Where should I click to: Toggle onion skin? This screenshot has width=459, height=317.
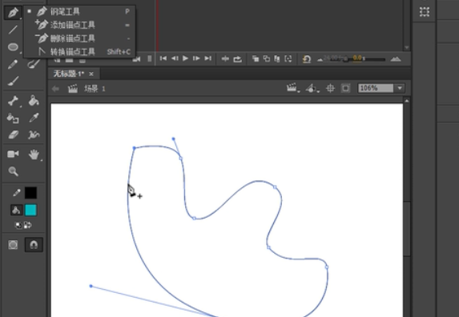(256, 58)
